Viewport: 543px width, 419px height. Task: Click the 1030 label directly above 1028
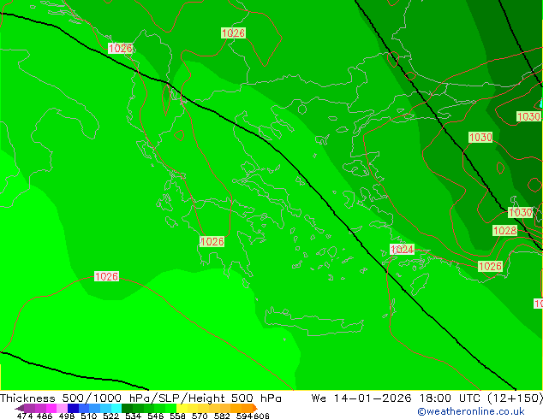click(x=520, y=212)
